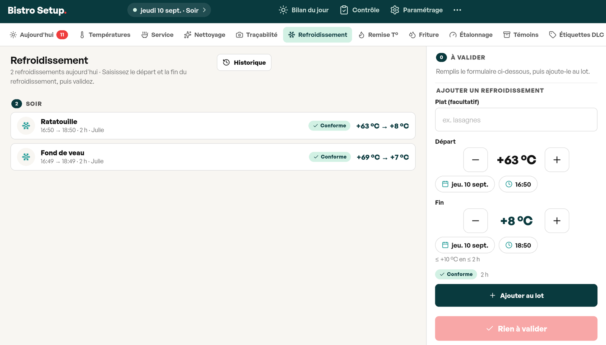The height and width of the screenshot is (345, 606).
Task: Click the Conforme badge on Fond de veau row
Action: [330, 157]
